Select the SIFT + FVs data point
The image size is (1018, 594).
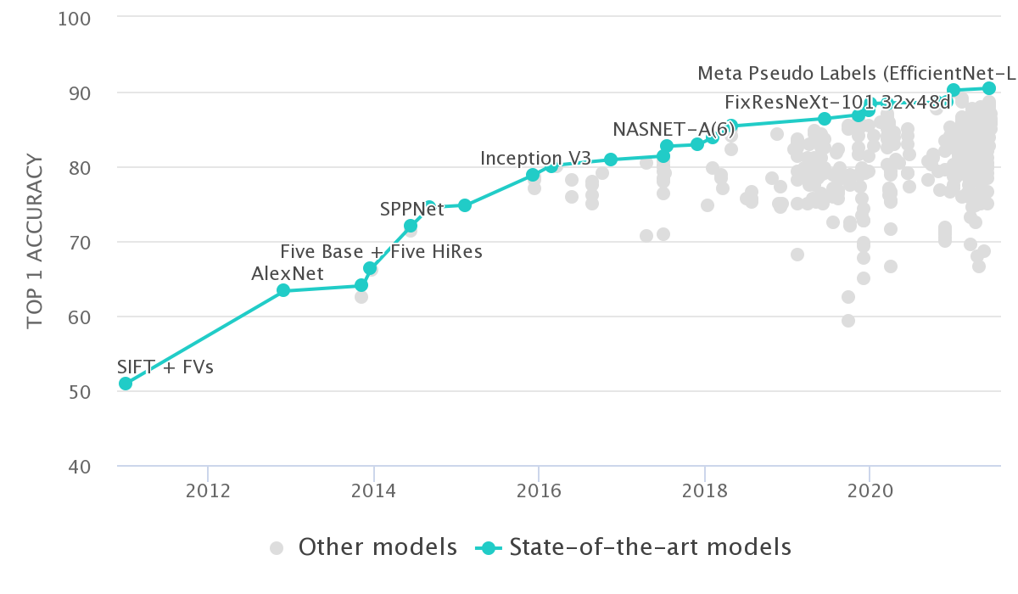pyautogui.click(x=126, y=384)
